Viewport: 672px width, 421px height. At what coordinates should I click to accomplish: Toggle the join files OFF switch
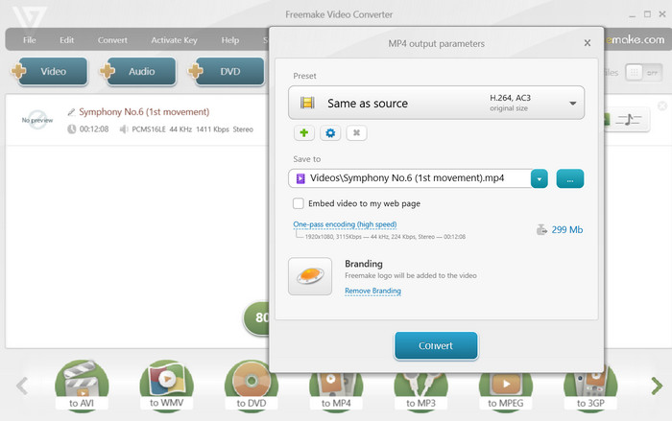(644, 73)
